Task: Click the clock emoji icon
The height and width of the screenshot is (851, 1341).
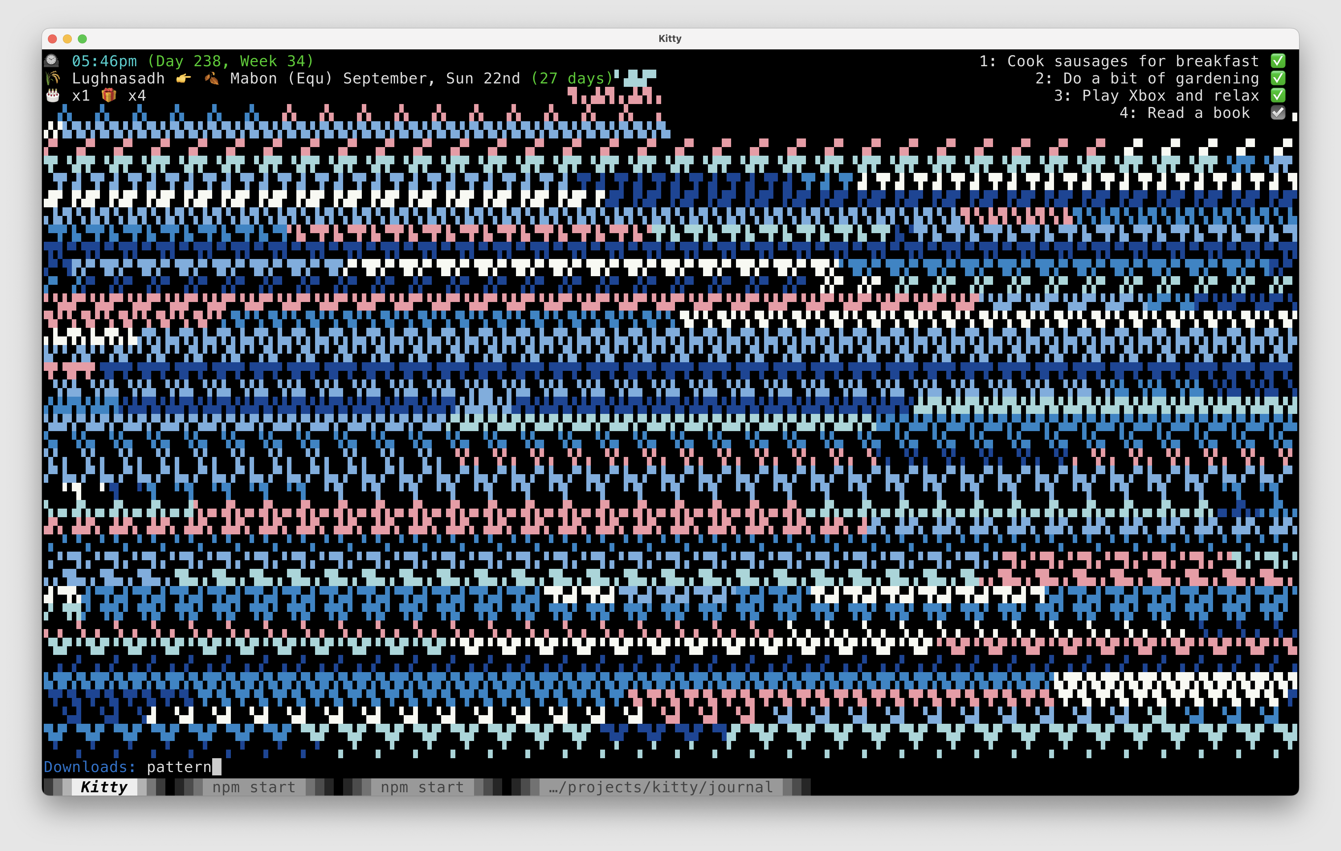Action: (x=52, y=60)
